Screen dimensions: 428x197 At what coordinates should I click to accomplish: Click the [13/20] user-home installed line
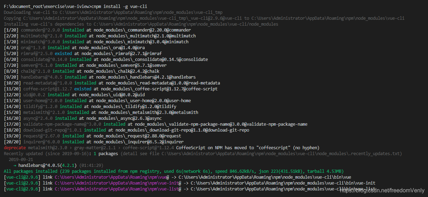[97, 100]
